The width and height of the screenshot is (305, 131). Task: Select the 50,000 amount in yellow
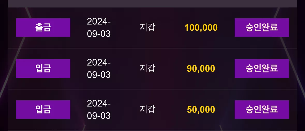[201, 110]
